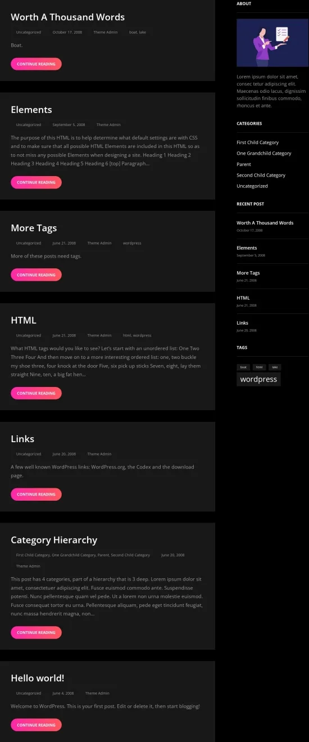Open One Grandchild Category in the sidebar categories
Viewport: 309px width, 742px height.
pyautogui.click(x=263, y=153)
